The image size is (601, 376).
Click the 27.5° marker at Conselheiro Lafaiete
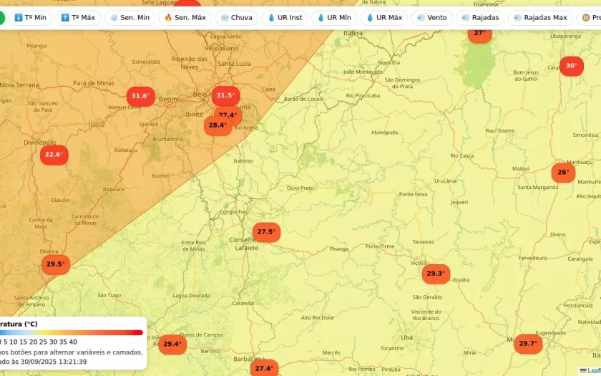(x=266, y=232)
